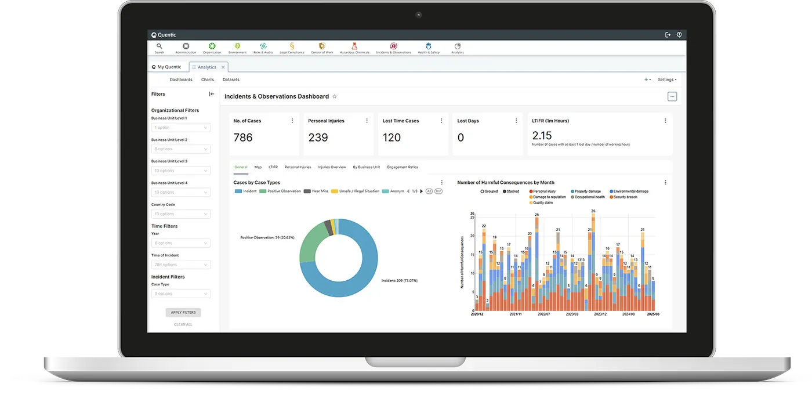812x398 pixels.
Task: Toggle the Occupational health series
Action: tap(588, 197)
